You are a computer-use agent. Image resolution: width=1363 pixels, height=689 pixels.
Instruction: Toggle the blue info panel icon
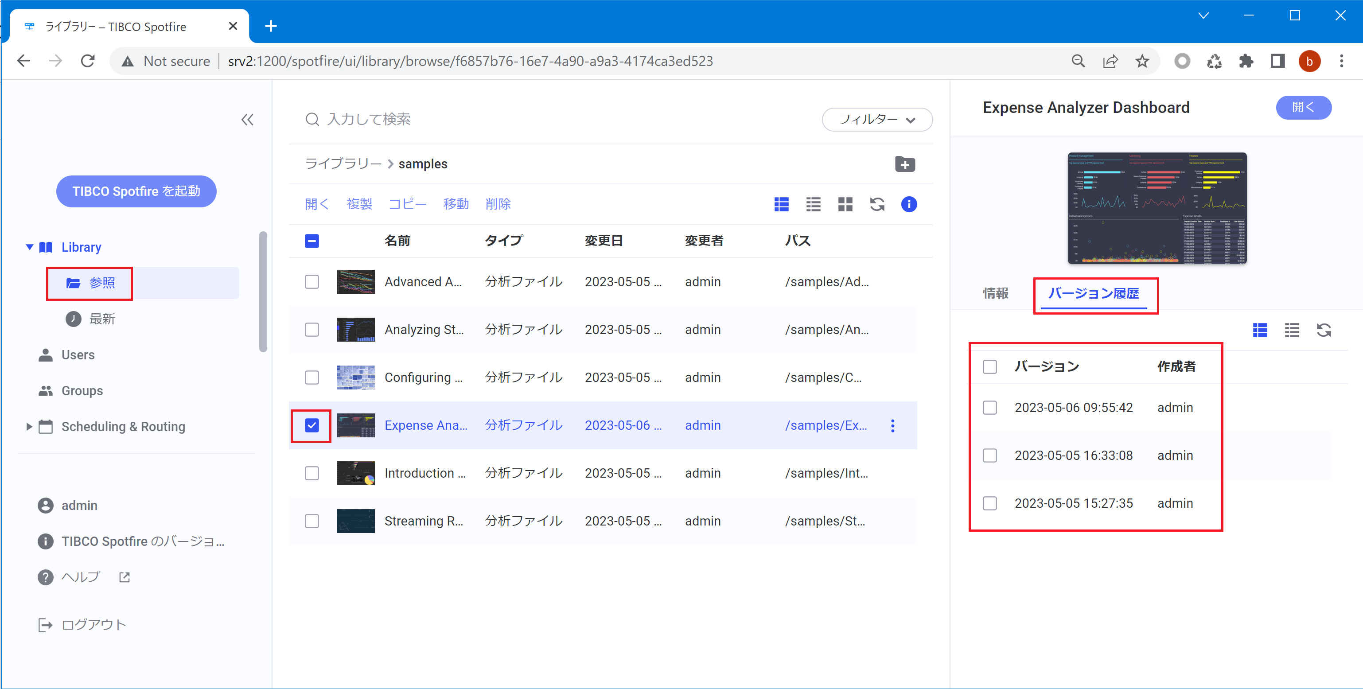pyautogui.click(x=908, y=204)
